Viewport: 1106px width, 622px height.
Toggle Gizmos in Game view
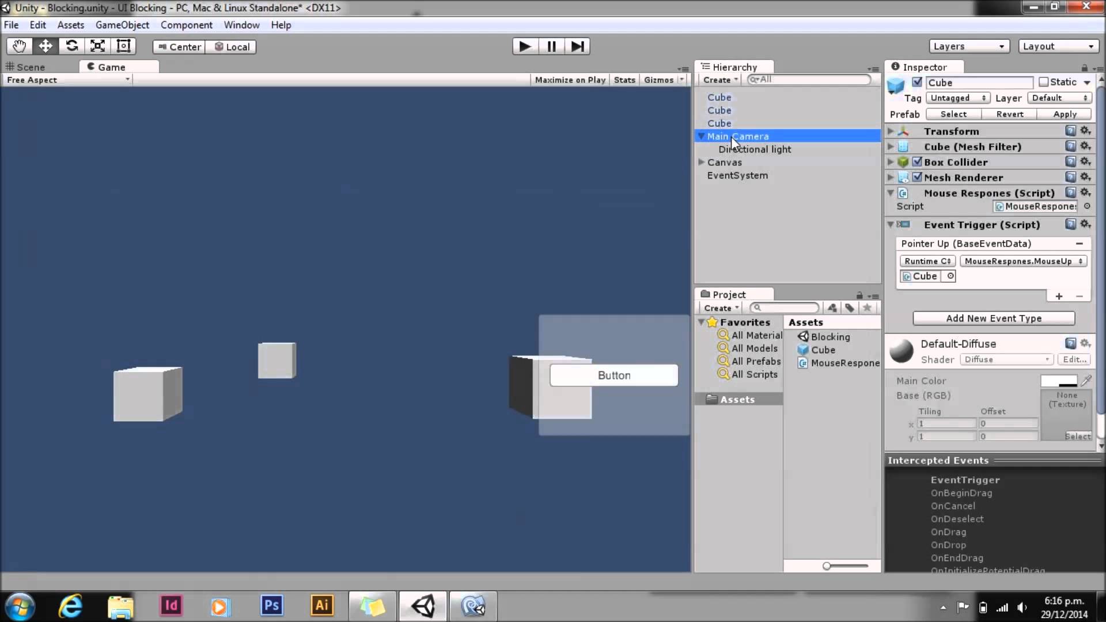[658, 80]
